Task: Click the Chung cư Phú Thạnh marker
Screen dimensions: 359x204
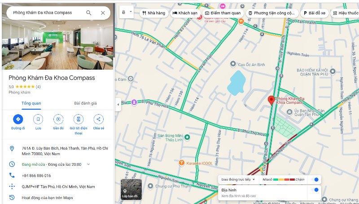Action: (x=150, y=186)
